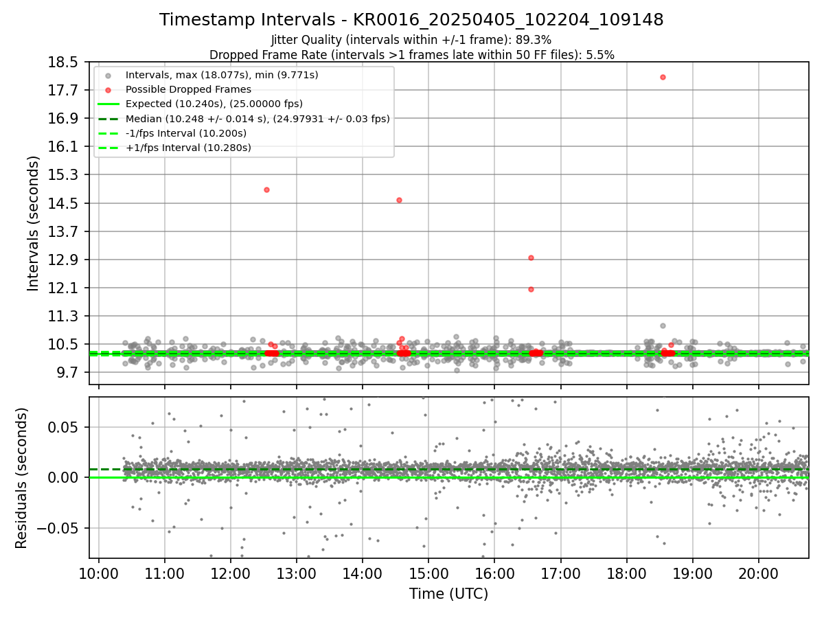Click the 14:00 time tick label
This screenshot has height=618, width=824.
click(363, 573)
